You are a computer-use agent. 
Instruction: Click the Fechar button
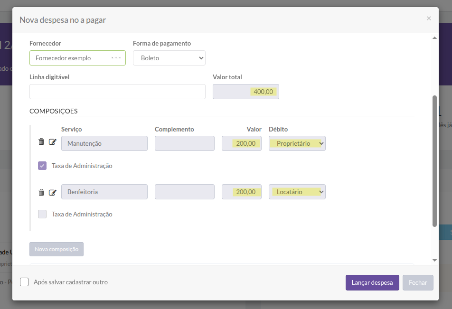(418, 282)
